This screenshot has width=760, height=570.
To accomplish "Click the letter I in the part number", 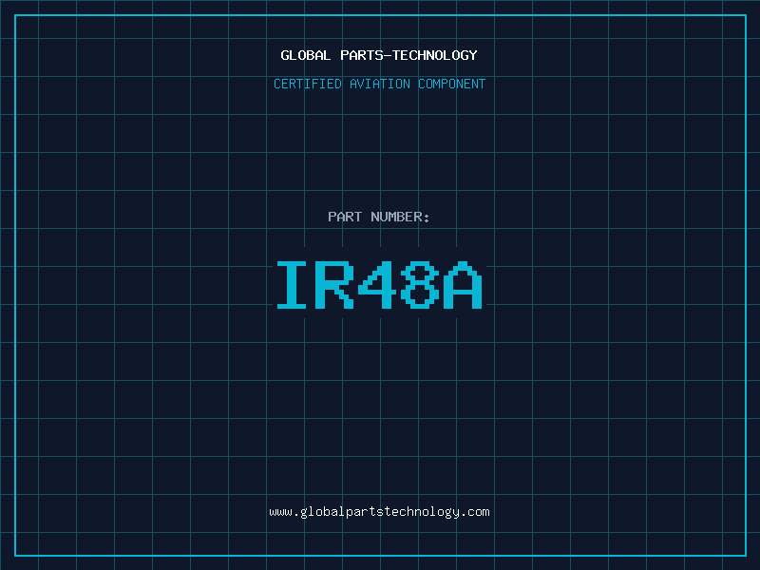I will pos(294,285).
